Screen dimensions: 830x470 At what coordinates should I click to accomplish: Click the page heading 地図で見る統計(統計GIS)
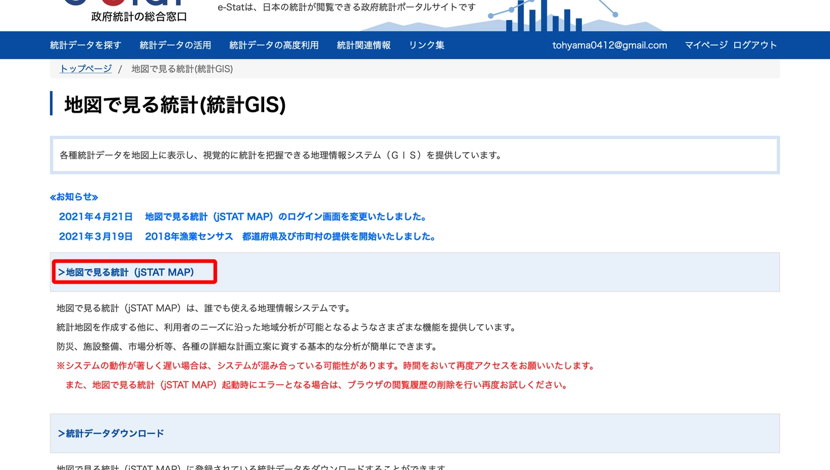pyautogui.click(x=175, y=105)
